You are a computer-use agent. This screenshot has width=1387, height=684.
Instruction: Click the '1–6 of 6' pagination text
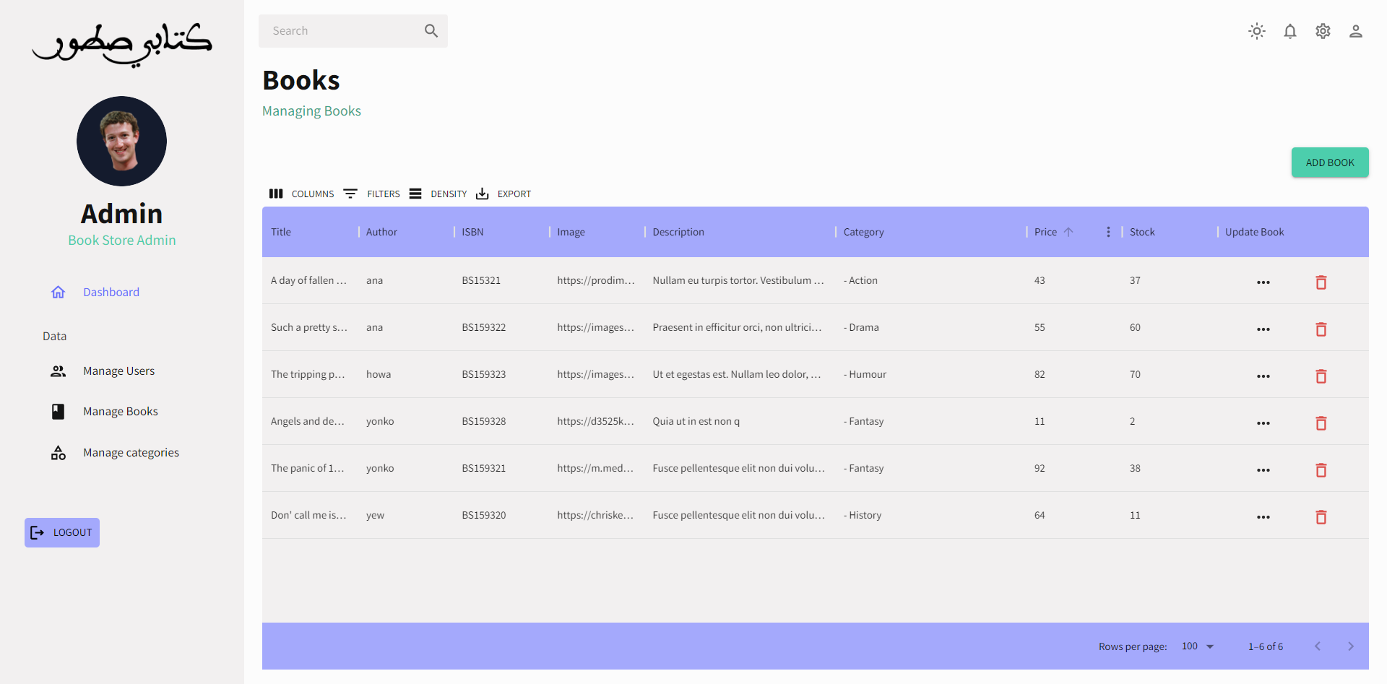click(1266, 646)
